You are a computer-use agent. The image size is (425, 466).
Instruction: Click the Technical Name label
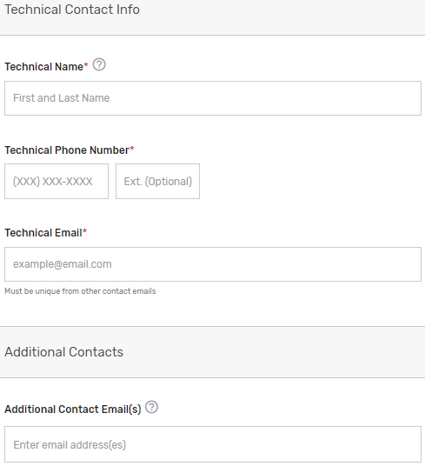(x=44, y=67)
